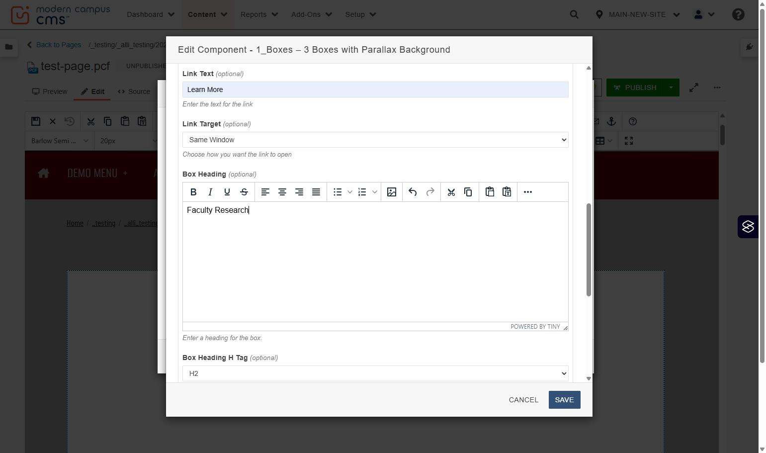Screen dimensions: 766x453
Task: Toggle italic in Box Heading editor
Action: pyautogui.click(x=210, y=192)
